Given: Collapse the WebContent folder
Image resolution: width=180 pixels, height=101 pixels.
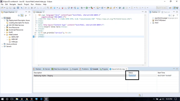Looking at the screenshot, I should point(5,35).
